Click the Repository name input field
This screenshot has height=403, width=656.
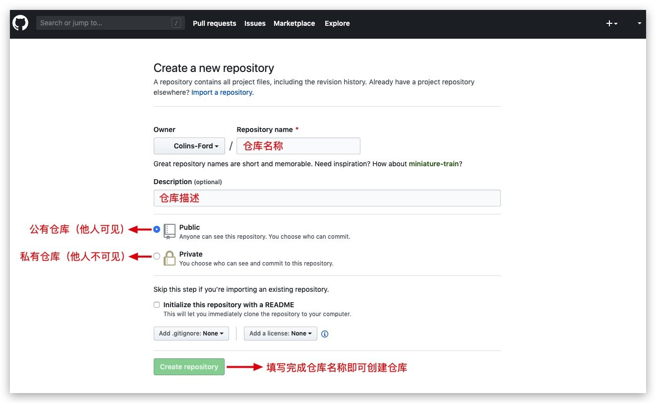(x=298, y=146)
